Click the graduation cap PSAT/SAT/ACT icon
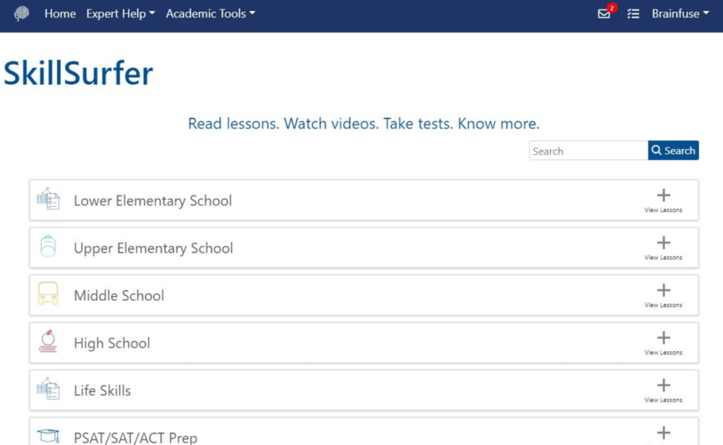The width and height of the screenshot is (723, 445). click(49, 435)
